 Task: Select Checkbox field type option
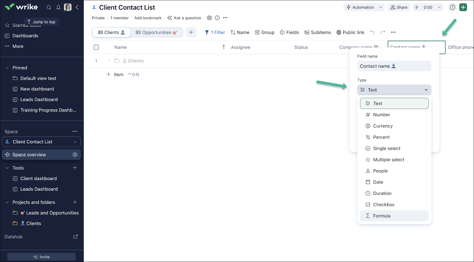click(394, 205)
